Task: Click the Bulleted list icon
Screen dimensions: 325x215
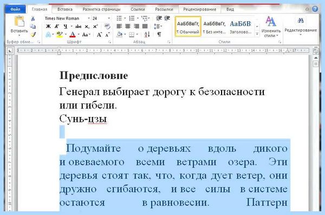Action: (x=119, y=18)
